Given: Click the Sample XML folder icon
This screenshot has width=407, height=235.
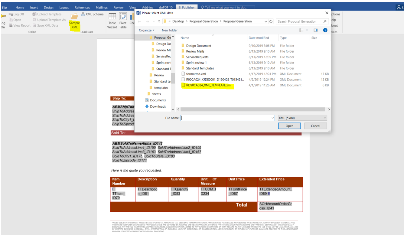Looking at the screenshot, I should pos(74,17).
